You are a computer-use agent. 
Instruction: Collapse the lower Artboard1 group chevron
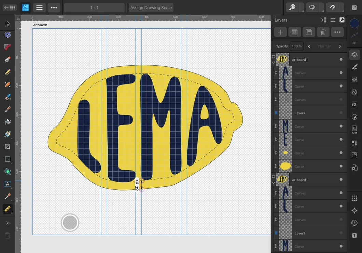[x=274, y=183]
